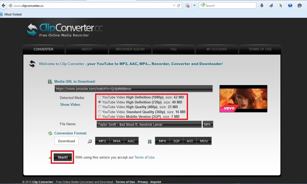Select High Definition (720p) radio option

(x=100, y=102)
